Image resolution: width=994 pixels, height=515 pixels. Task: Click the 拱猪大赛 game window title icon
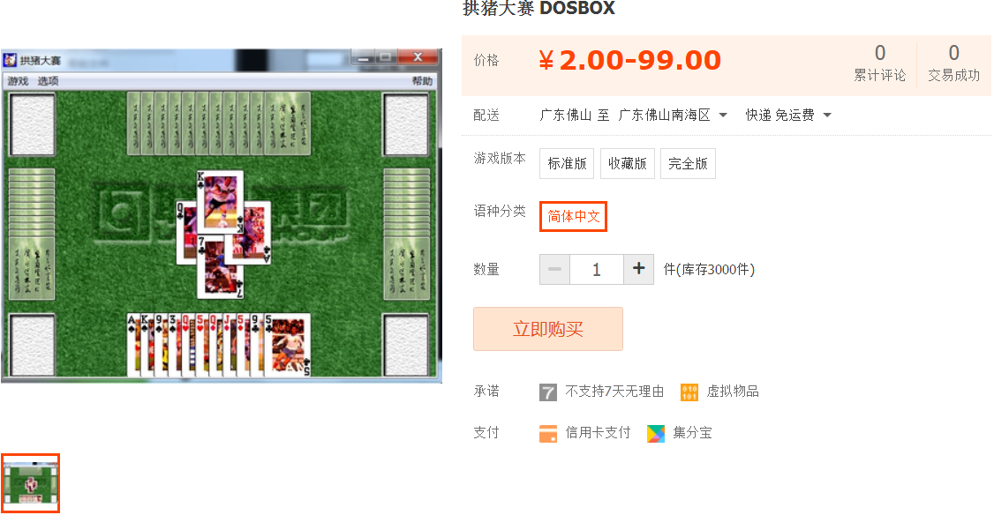coord(10,60)
